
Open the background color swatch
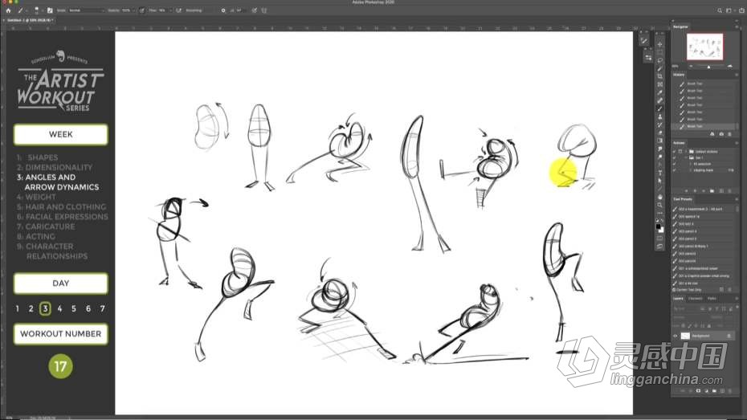[662, 230]
